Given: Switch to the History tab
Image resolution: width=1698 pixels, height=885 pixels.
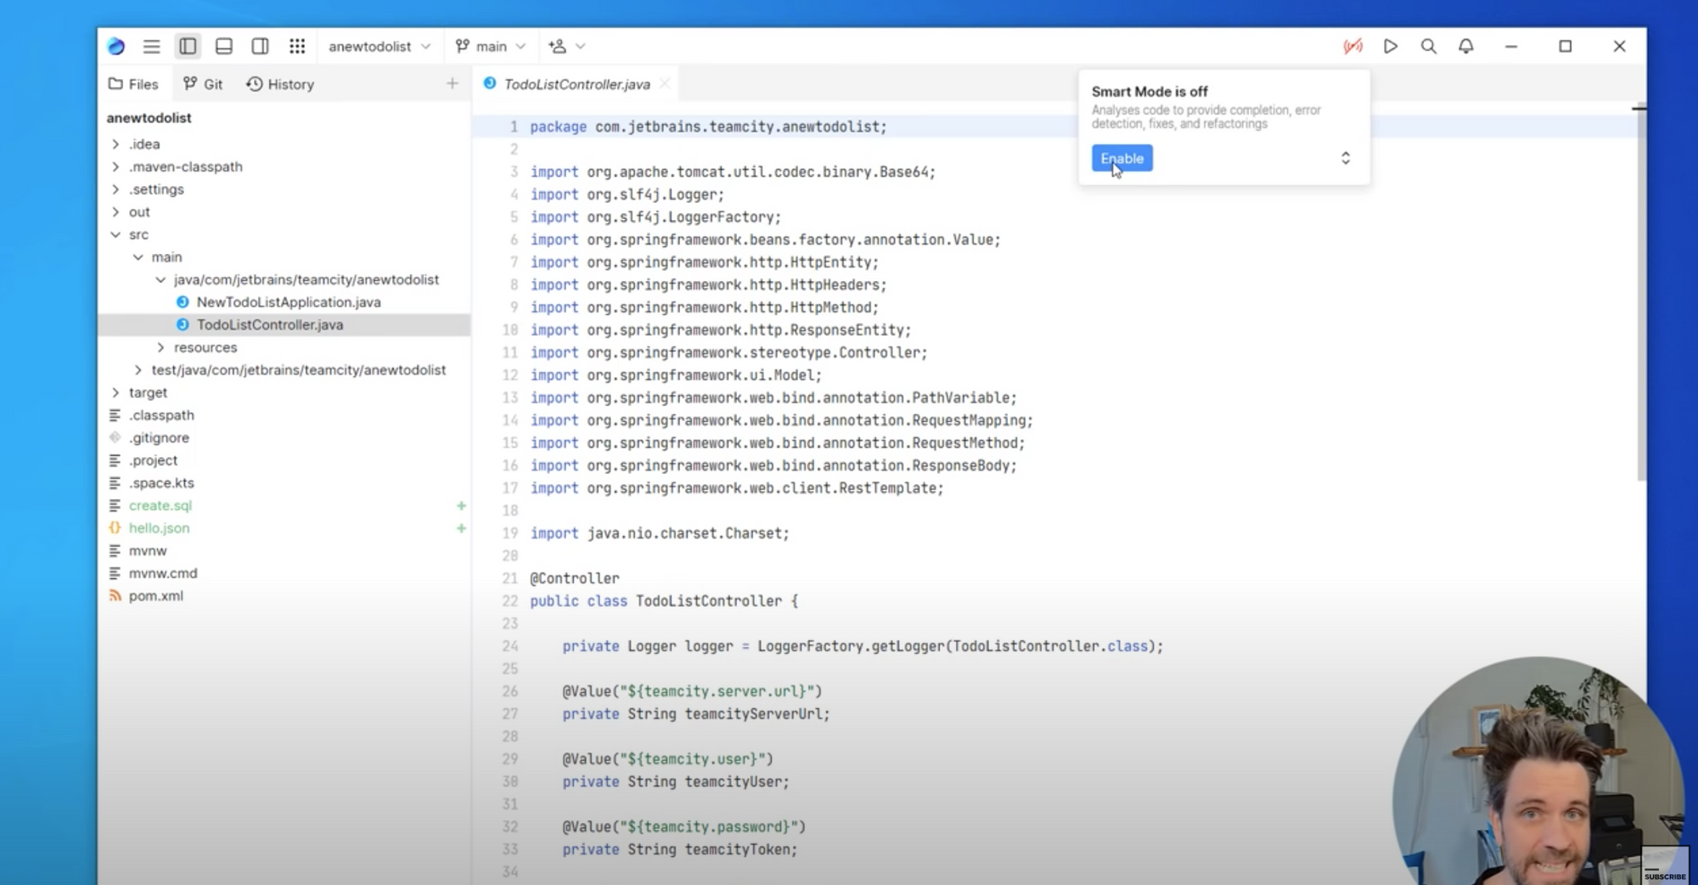Looking at the screenshot, I should point(280,84).
